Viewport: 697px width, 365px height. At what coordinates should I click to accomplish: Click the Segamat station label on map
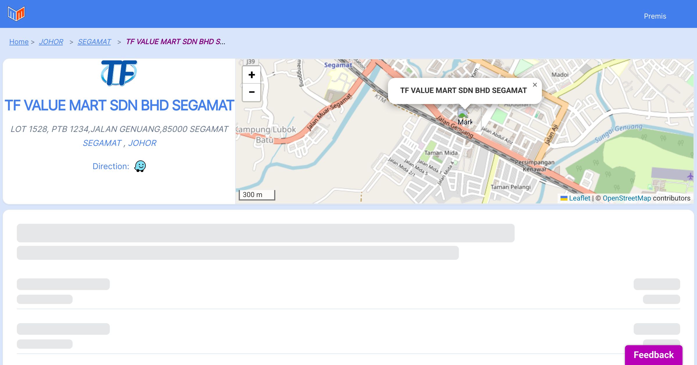[x=338, y=65]
